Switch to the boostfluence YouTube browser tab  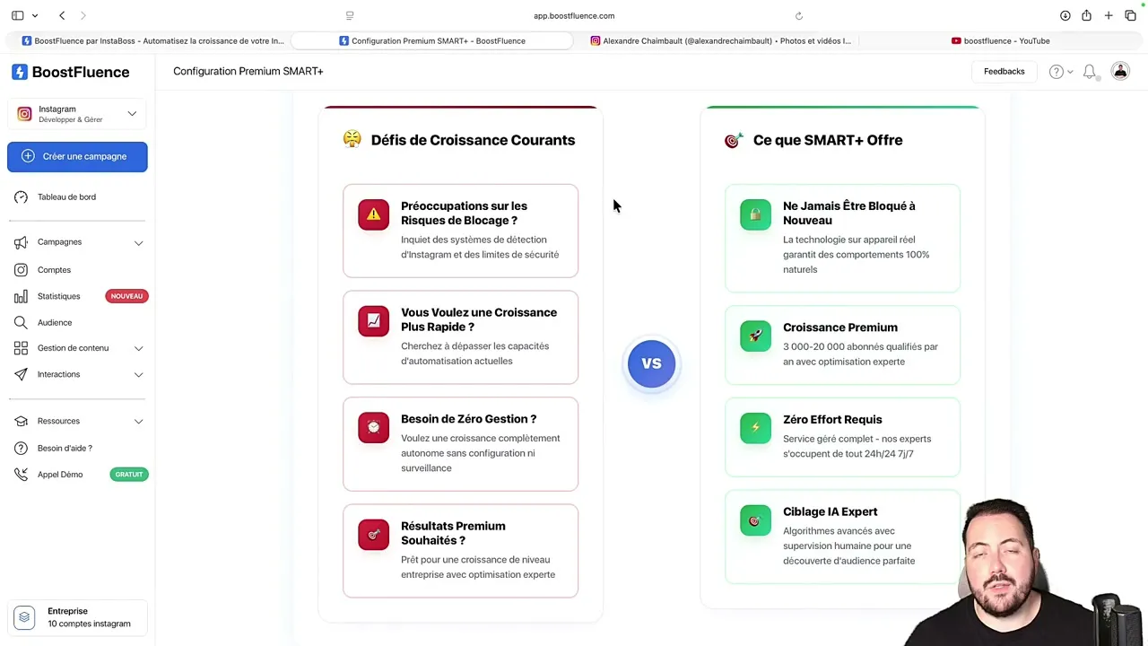point(1000,40)
